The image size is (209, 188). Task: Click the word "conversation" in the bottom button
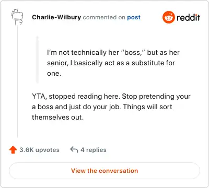tap(118, 171)
